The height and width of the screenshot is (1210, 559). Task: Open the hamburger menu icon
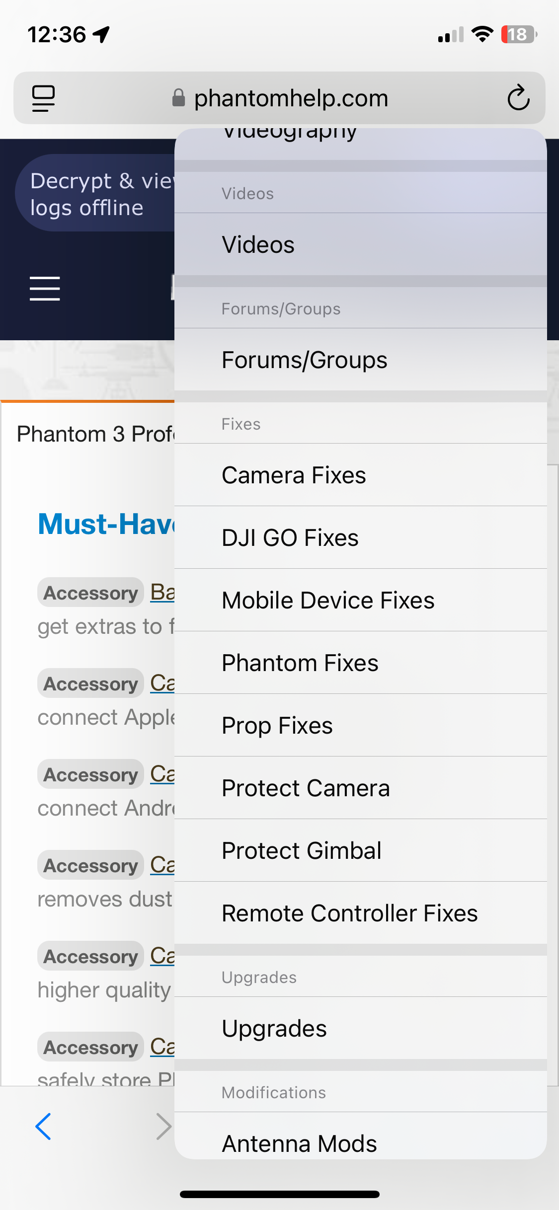(45, 289)
